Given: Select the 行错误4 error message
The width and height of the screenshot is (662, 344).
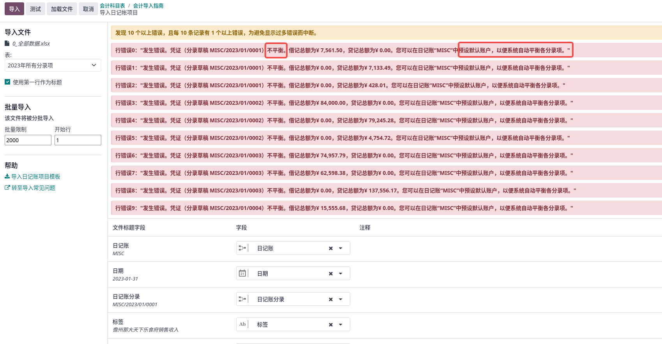Looking at the screenshot, I should 386,120.
